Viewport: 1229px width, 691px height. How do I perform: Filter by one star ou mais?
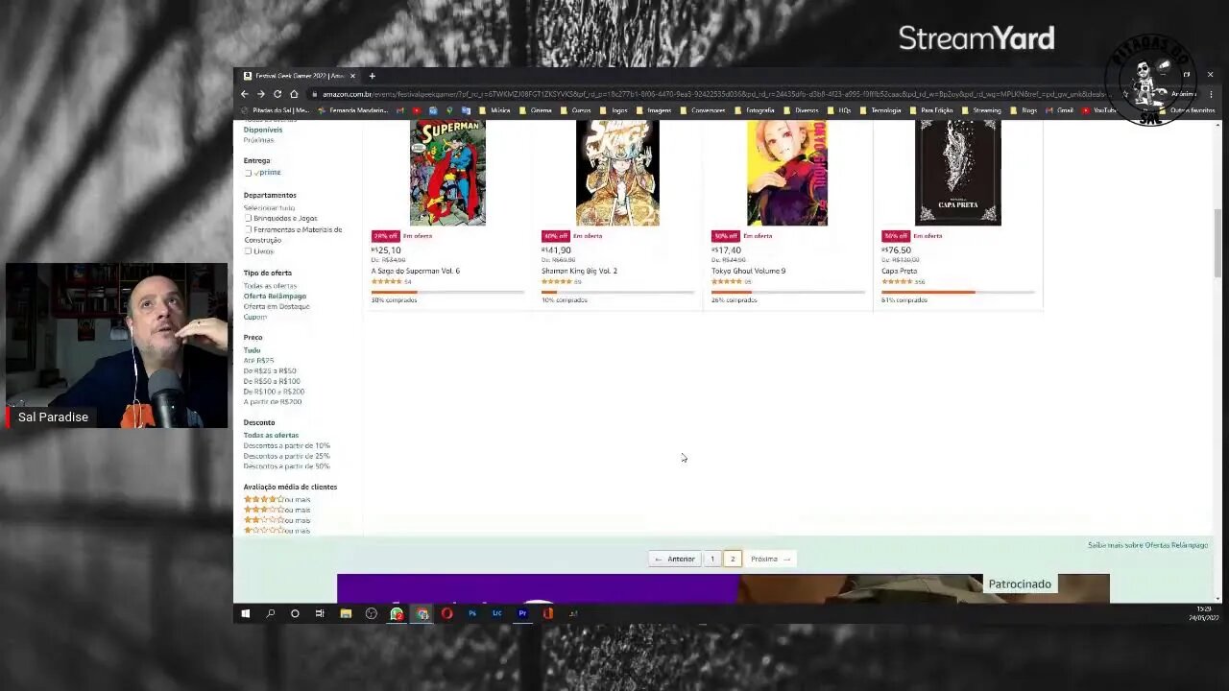tap(277, 530)
